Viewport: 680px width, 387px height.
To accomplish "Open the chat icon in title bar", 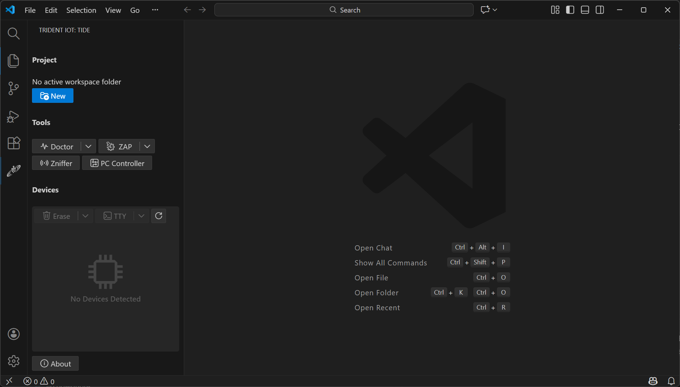I will [485, 10].
